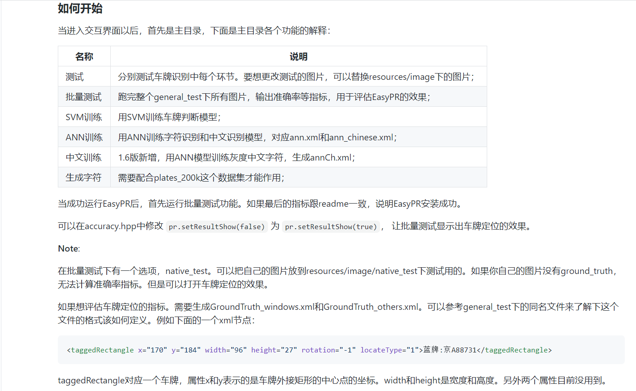Click the 生成字符 table cell

click(x=84, y=177)
